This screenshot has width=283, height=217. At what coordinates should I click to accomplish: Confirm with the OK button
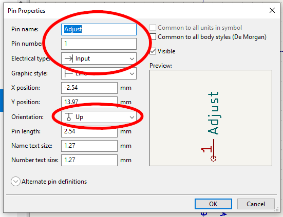click(213, 204)
